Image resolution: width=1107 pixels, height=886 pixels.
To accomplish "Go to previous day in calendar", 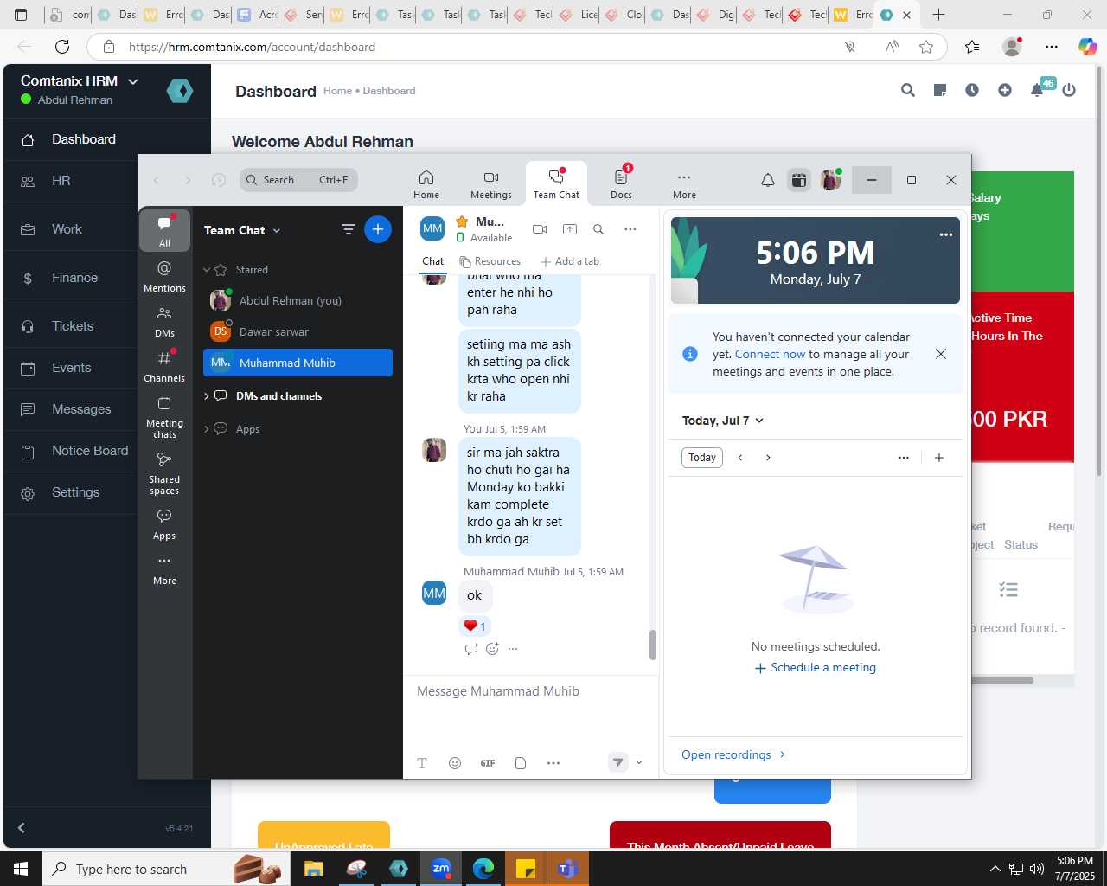I will tap(740, 458).
